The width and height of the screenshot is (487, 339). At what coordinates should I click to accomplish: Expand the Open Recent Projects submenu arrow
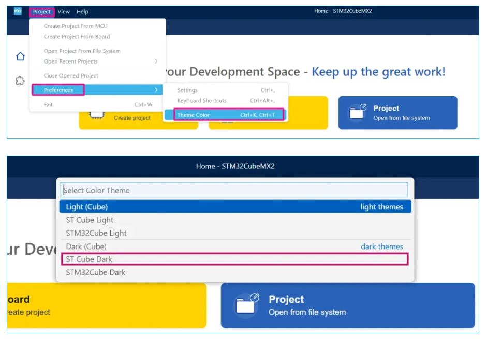156,61
